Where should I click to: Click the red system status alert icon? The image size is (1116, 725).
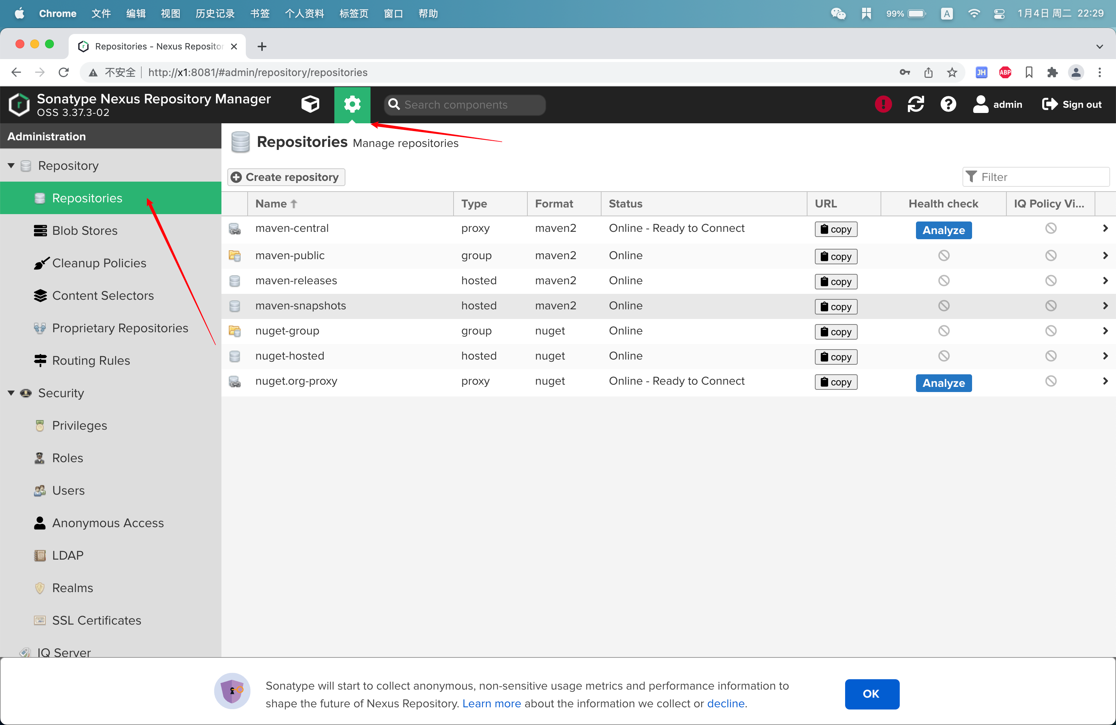(x=883, y=104)
